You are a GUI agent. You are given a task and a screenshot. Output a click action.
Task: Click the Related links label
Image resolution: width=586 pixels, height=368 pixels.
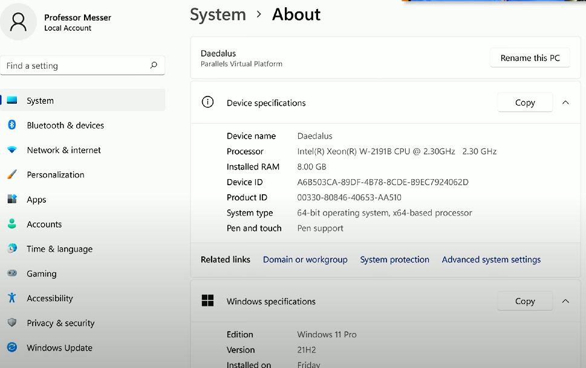click(226, 259)
